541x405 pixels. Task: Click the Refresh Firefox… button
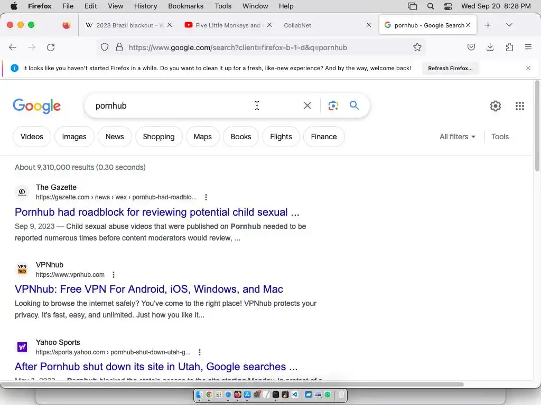click(x=450, y=68)
